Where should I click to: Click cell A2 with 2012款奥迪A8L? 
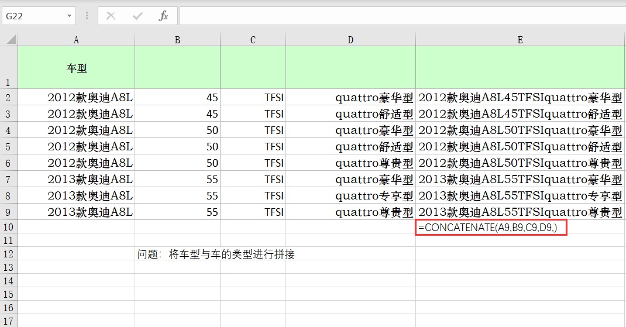76,98
